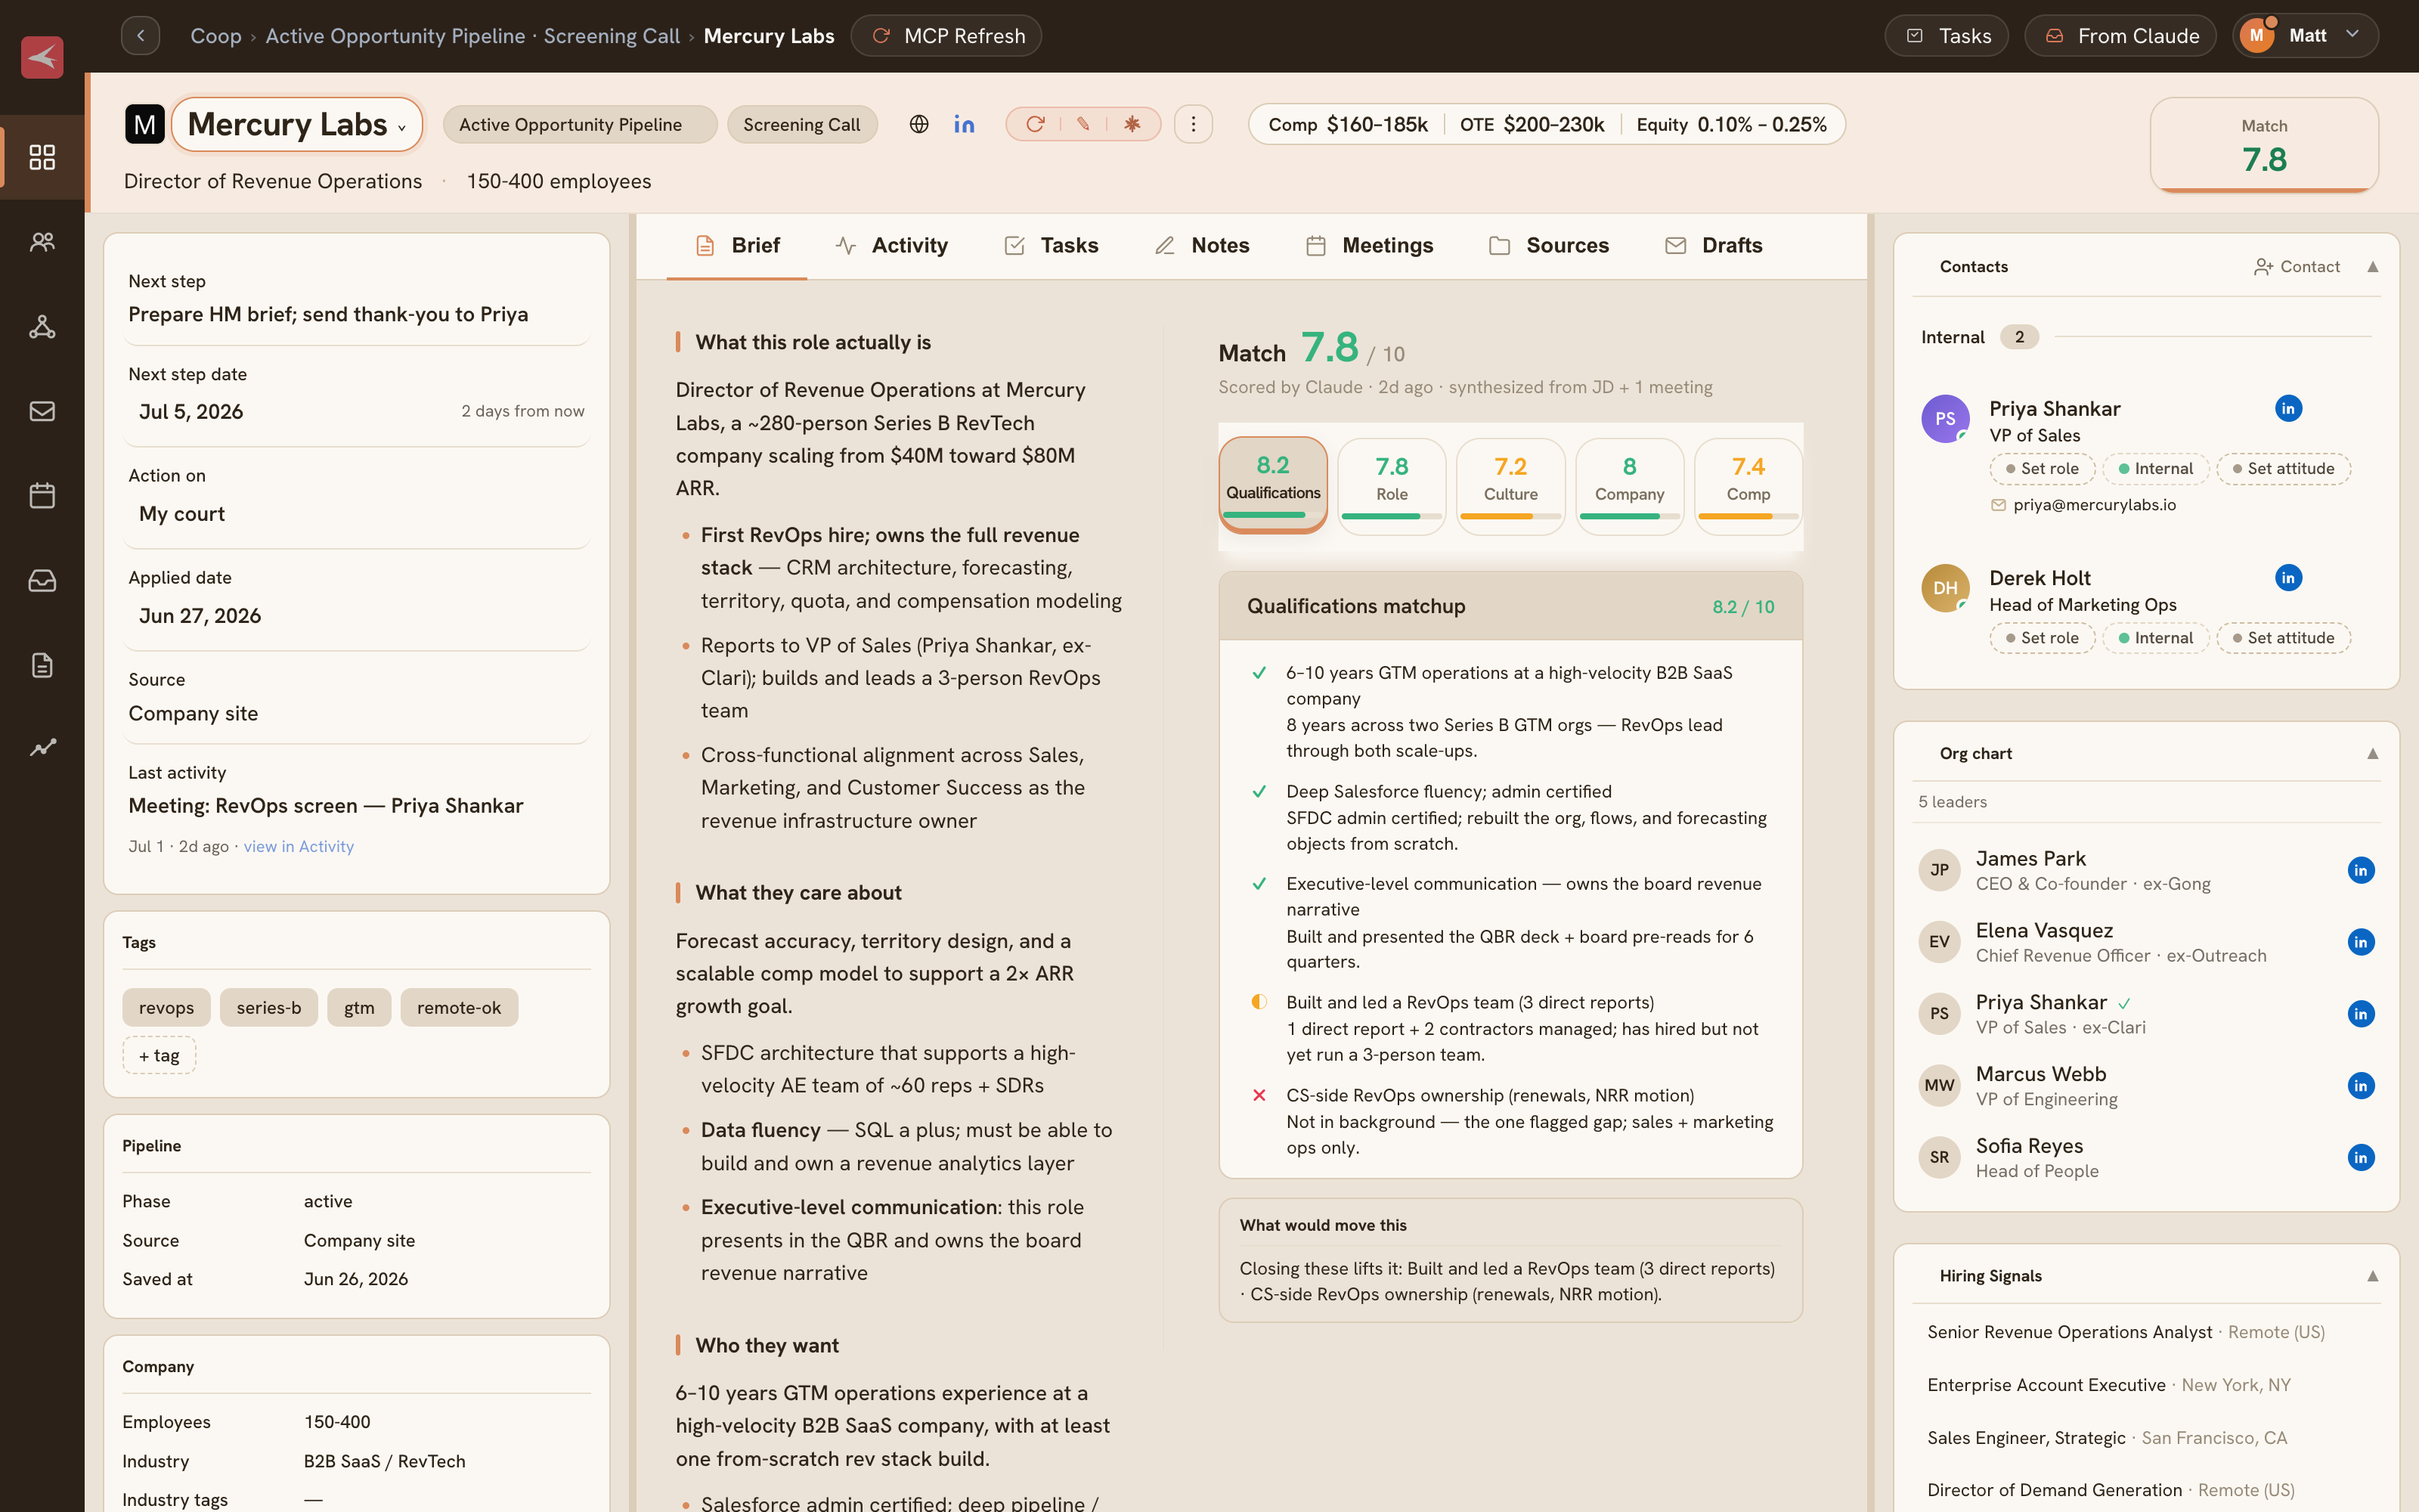Screen dimensions: 2419x1512
Task: Select the Role 7.8 score card
Action: point(1392,486)
